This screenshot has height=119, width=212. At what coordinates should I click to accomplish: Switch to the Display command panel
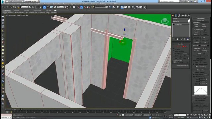point(185,16)
